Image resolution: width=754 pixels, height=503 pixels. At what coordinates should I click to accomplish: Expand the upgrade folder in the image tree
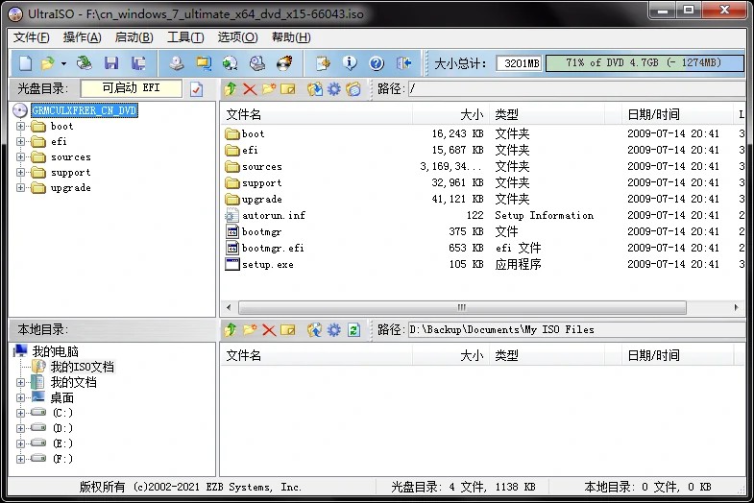(20, 188)
